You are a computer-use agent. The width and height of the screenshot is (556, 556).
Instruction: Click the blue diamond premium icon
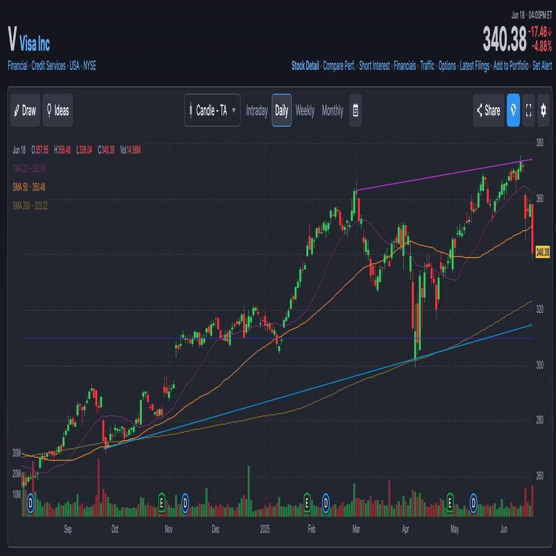tap(513, 110)
